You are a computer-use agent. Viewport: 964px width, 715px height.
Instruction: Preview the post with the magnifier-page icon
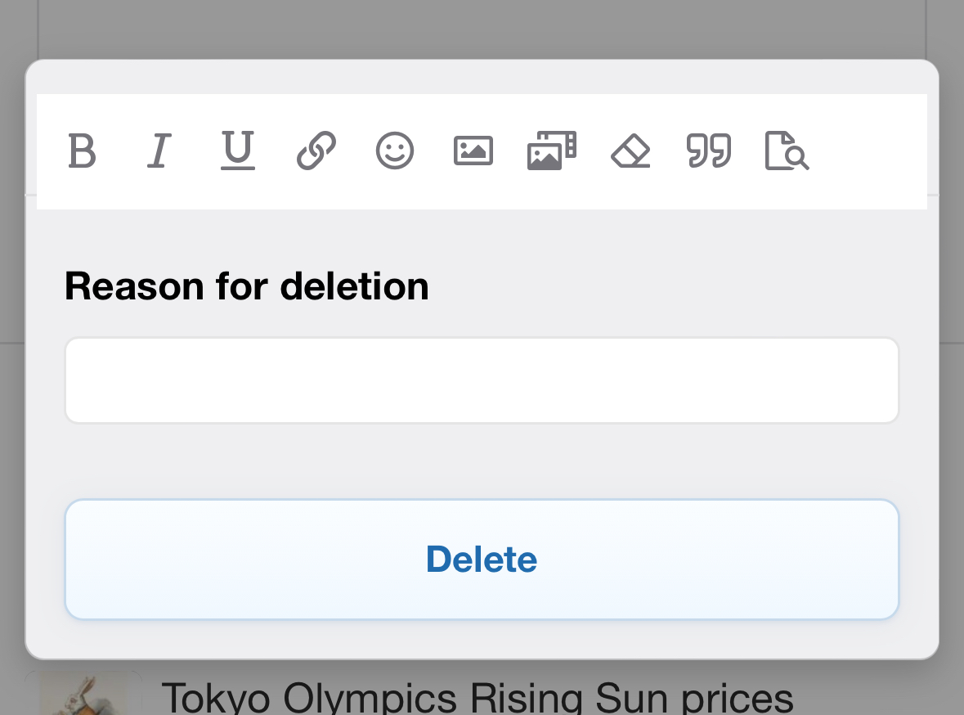[787, 151]
